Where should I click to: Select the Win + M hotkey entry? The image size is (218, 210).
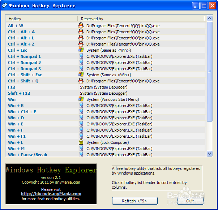pyautogui.click(x=16, y=149)
